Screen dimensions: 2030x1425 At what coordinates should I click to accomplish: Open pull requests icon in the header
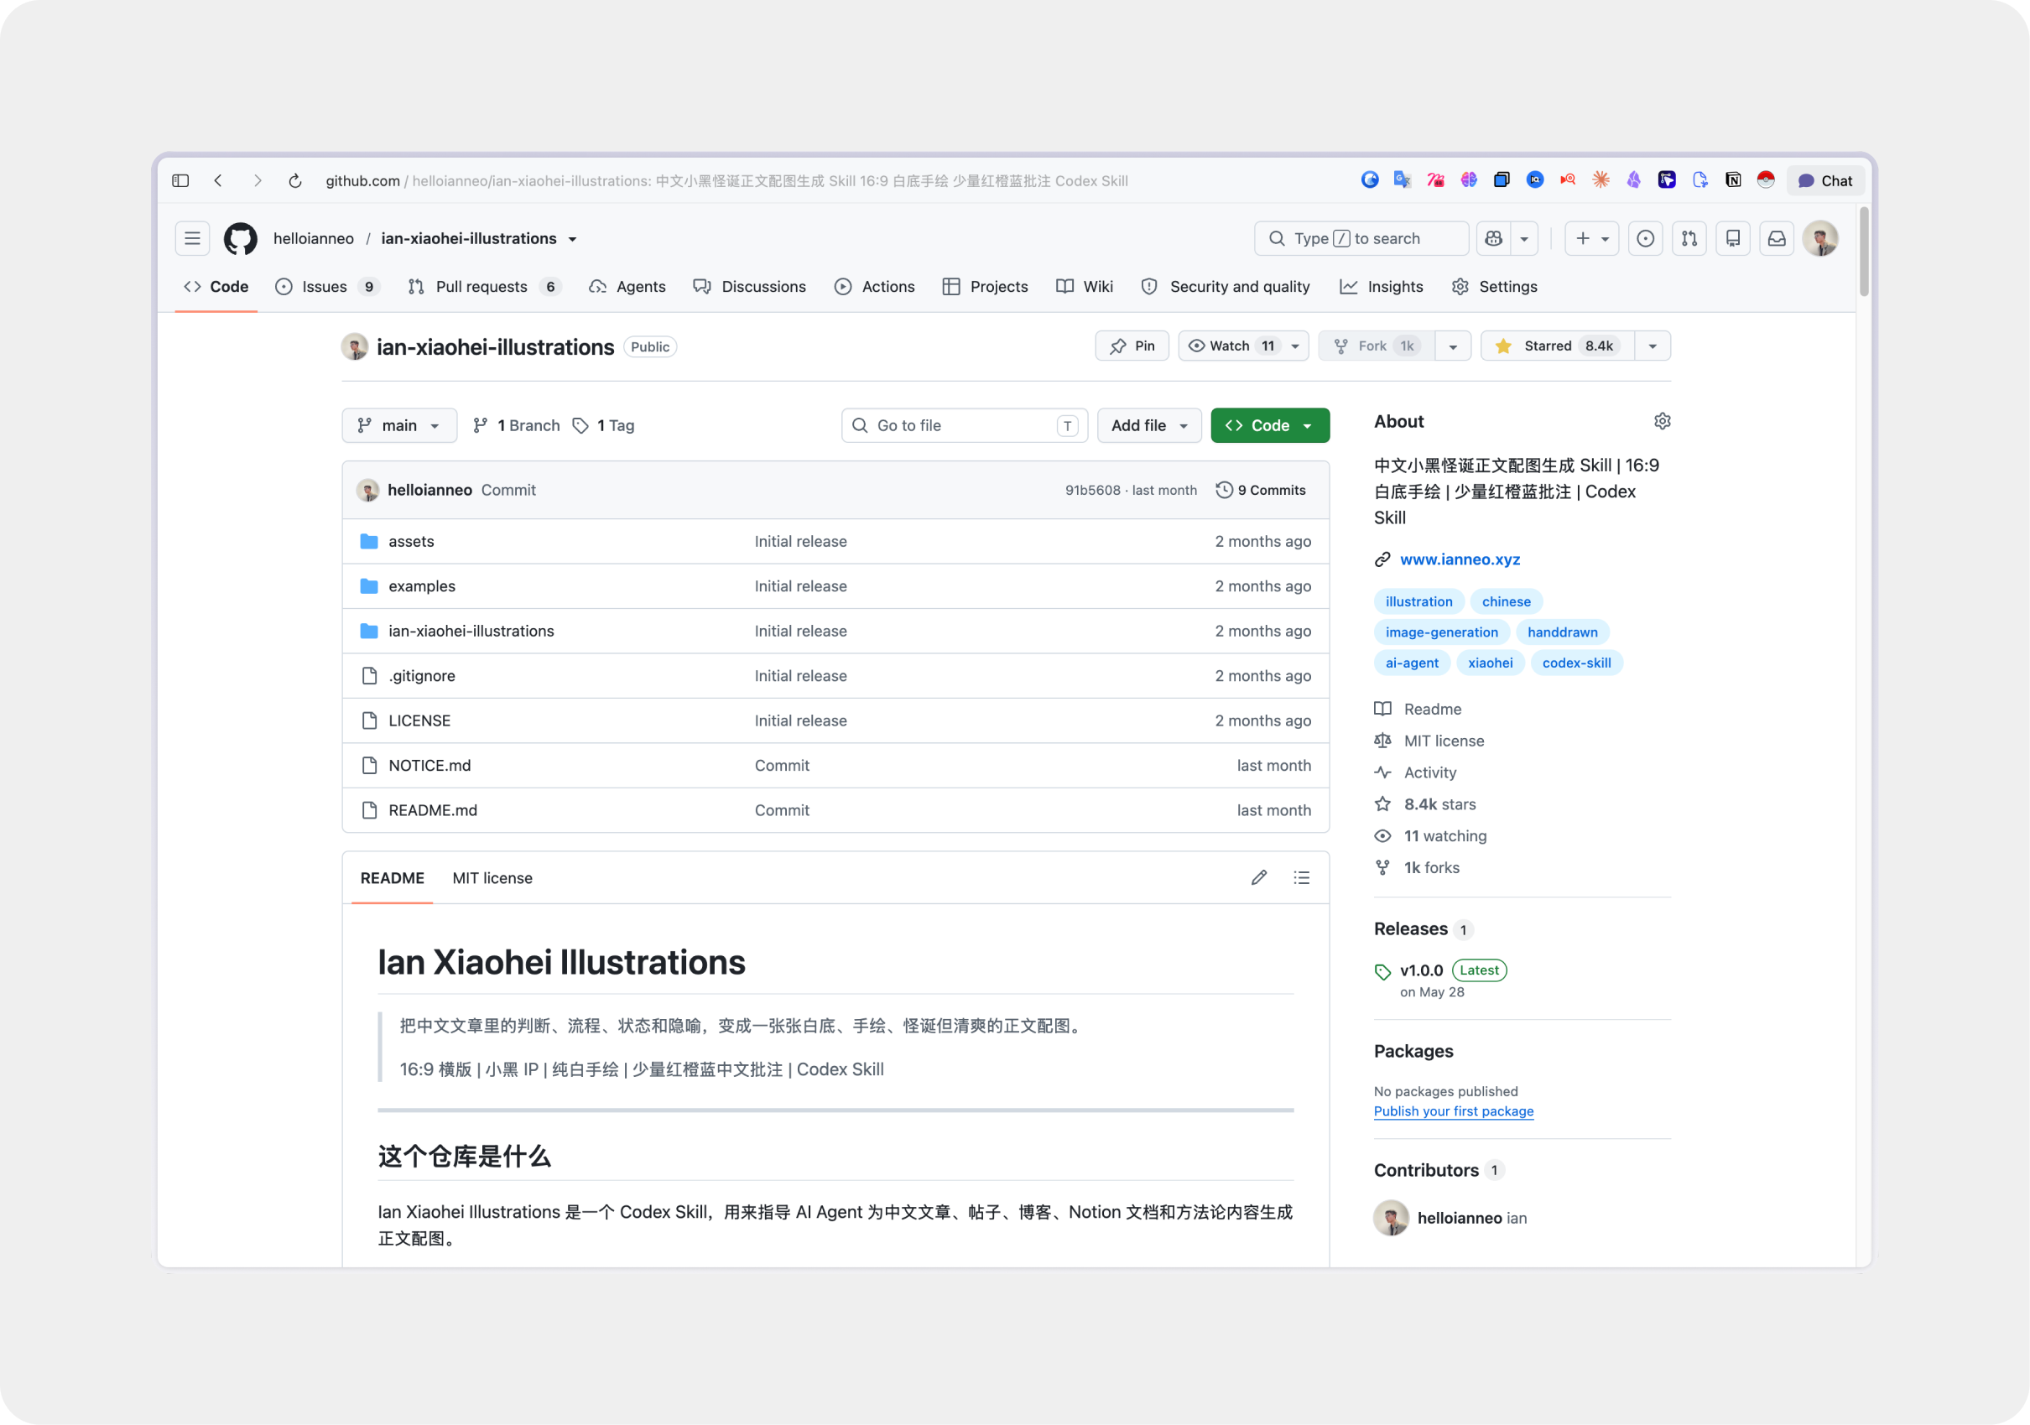pos(1689,239)
